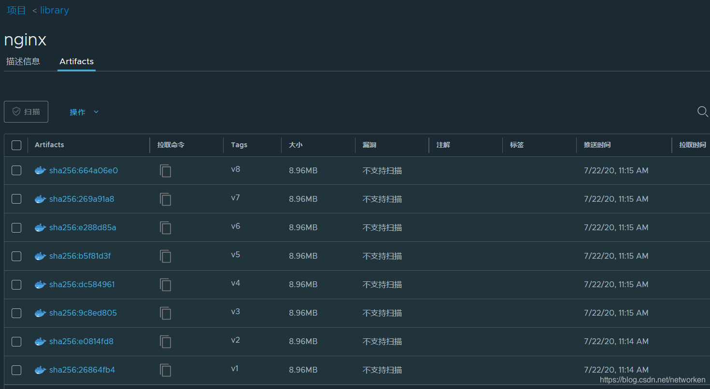The image size is (710, 389).
Task: Select checkbox for sha256:dc584961 row
Action: click(x=16, y=284)
